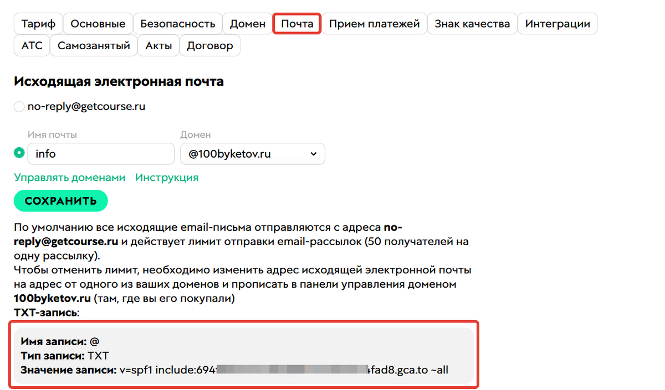Open the Интеграции tab
Viewport: 665px width, 390px height.
[x=557, y=24]
